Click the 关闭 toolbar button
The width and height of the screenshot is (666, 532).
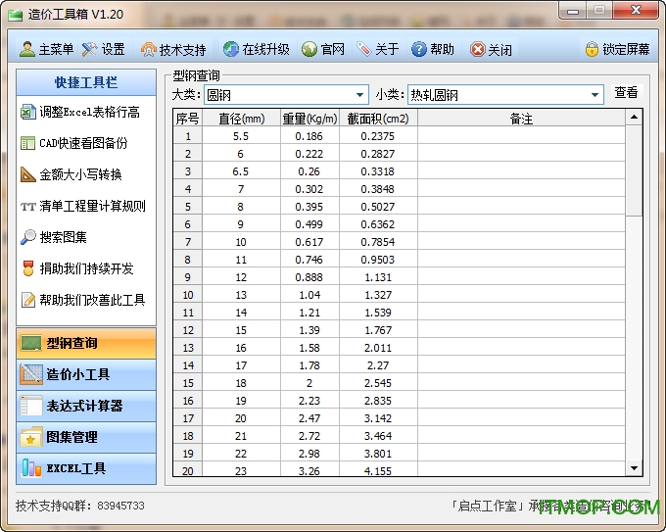(491, 49)
